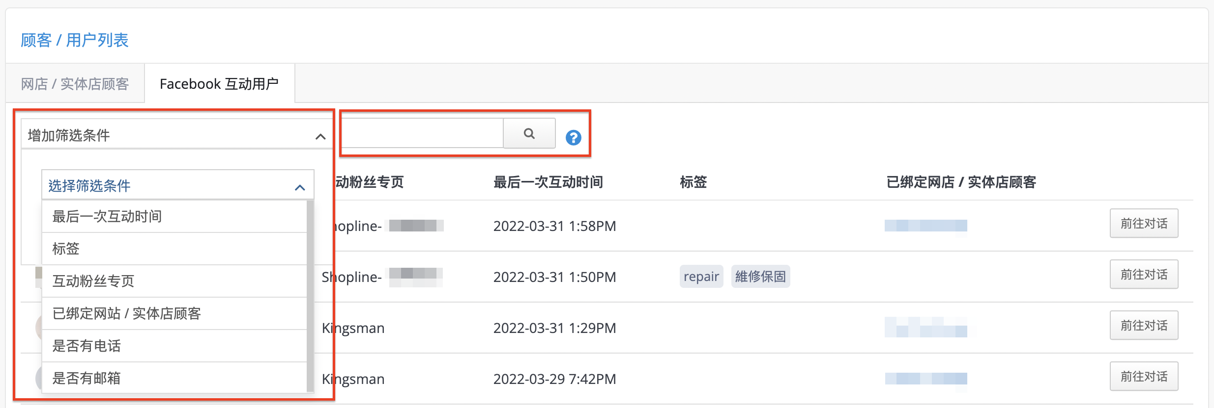Click the repair tag
This screenshot has width=1214, height=408.
(x=701, y=277)
